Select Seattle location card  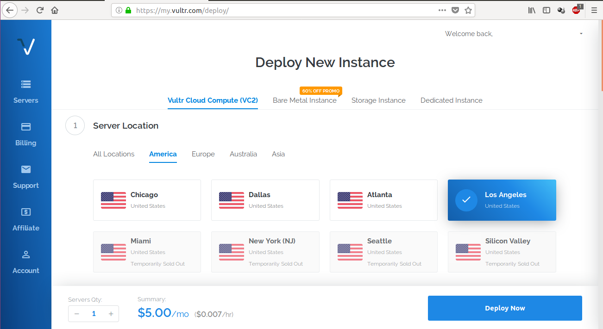coord(383,252)
